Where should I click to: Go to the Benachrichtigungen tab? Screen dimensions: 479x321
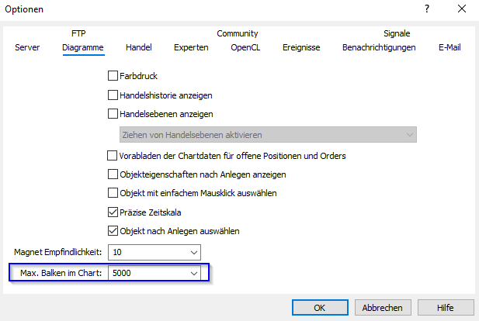click(379, 47)
